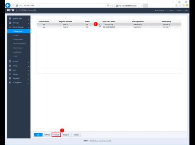Go back using the browser back arrow

click(x=8, y=5)
